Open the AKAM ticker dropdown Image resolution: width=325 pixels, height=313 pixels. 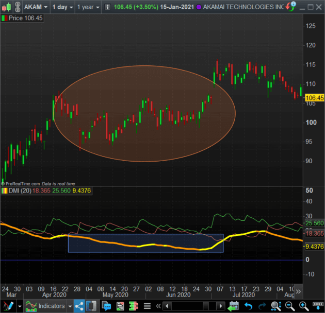(x=36, y=7)
